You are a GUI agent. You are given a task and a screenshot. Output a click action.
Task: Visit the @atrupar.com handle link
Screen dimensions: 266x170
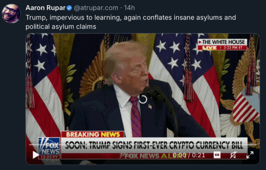pos(96,8)
